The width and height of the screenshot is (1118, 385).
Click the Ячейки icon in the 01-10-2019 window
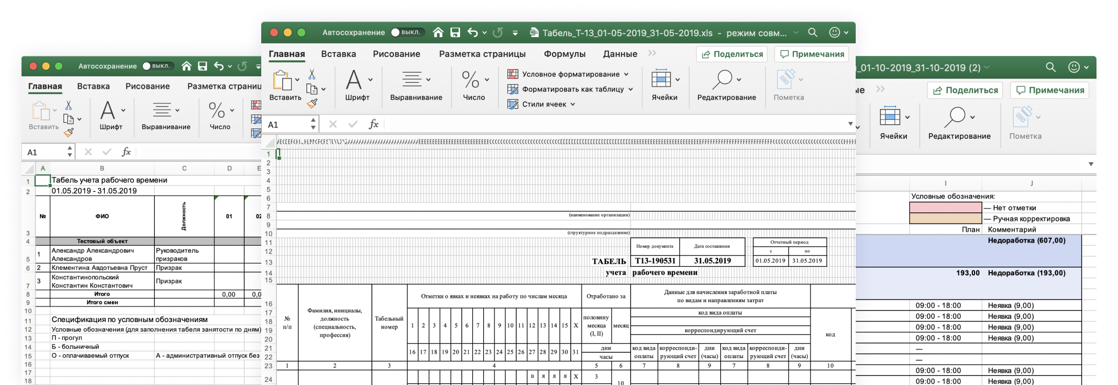[x=890, y=117]
